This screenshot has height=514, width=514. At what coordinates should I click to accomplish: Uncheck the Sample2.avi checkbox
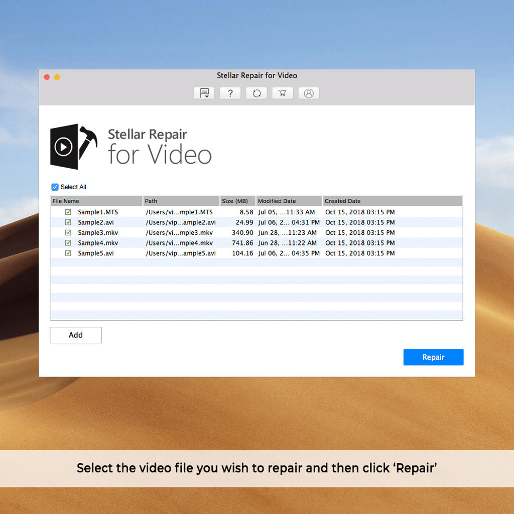[68, 222]
